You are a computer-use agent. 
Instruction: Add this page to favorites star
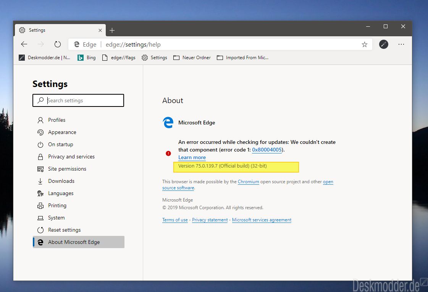pos(364,45)
